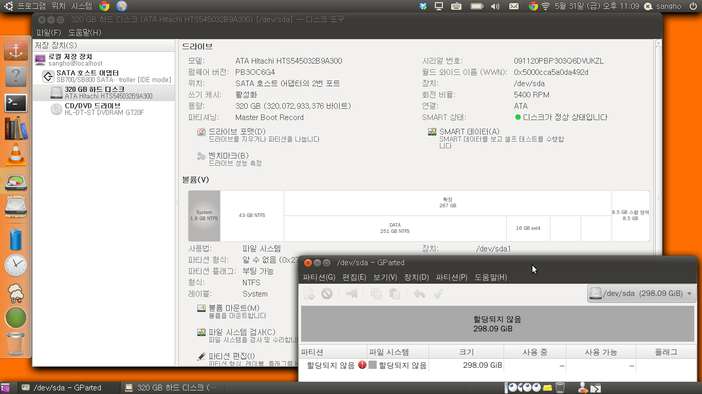
Task: Open the 장치(D) menu in GParted
Action: [416, 277]
